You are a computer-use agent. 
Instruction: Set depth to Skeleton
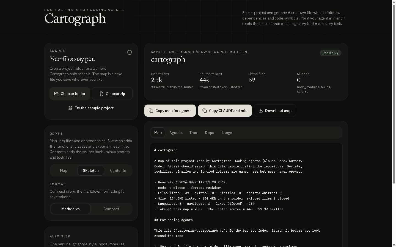(x=91, y=170)
